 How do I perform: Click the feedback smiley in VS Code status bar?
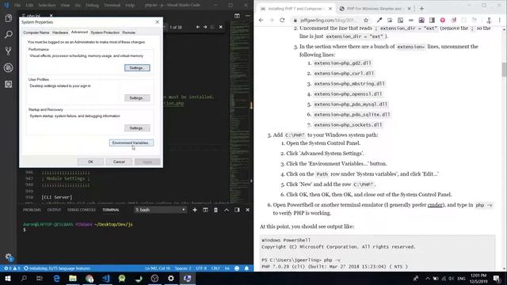pos(237,268)
